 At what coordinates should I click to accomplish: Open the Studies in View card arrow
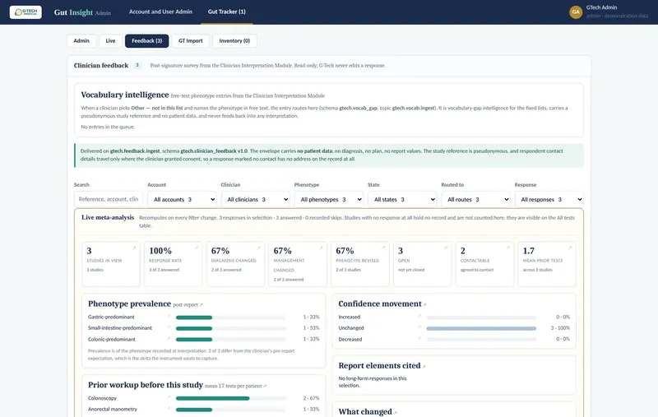pyautogui.click(x=134, y=248)
